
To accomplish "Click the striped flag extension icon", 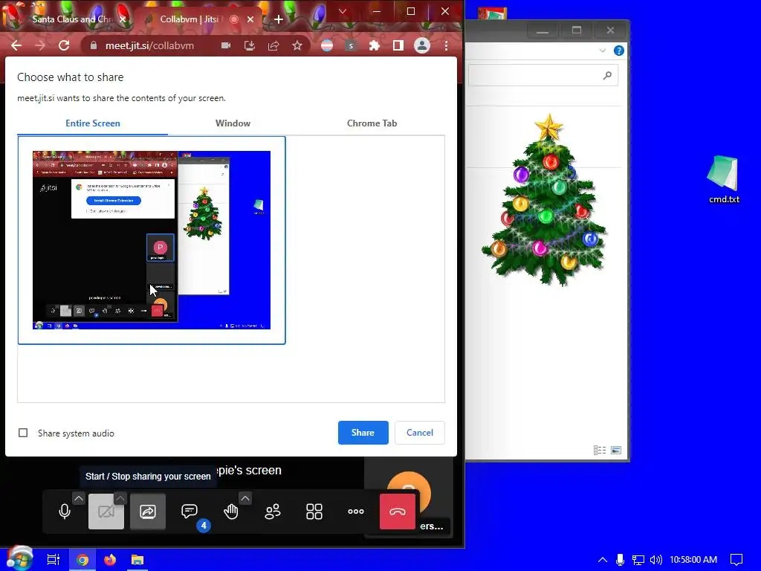I will (x=327, y=45).
